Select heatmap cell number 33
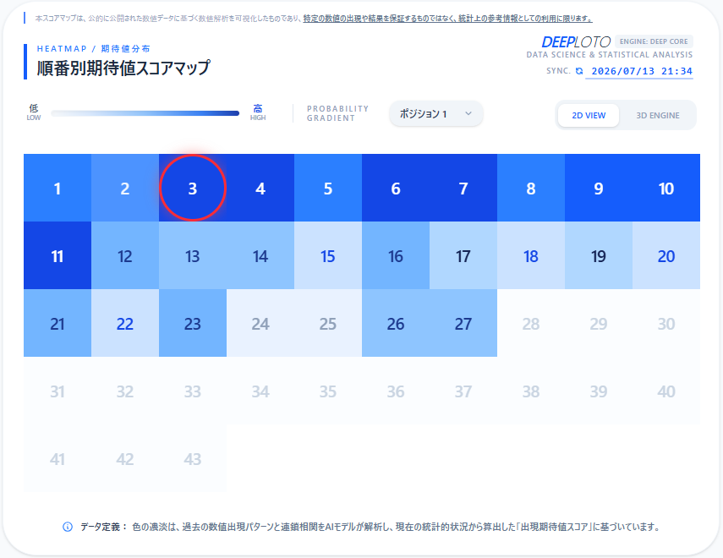This screenshot has height=558, width=723. click(x=193, y=391)
